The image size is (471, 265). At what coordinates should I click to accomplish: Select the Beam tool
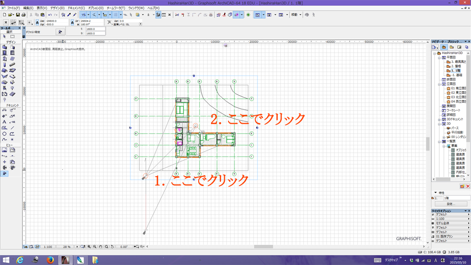(x=12, y=65)
